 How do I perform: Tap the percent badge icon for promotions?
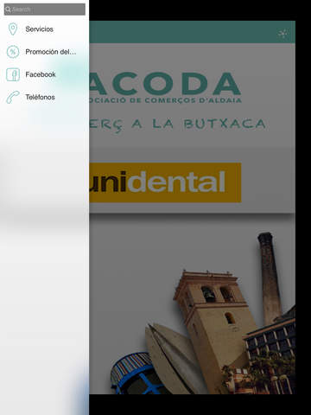point(13,52)
